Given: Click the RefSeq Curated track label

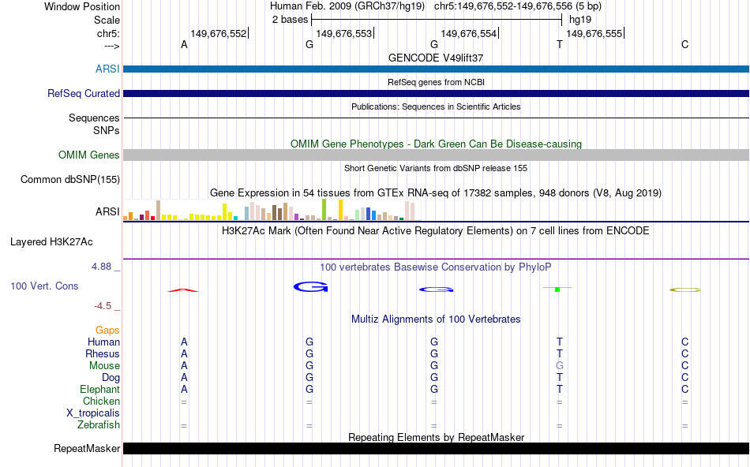Looking at the screenshot, I should (x=83, y=93).
